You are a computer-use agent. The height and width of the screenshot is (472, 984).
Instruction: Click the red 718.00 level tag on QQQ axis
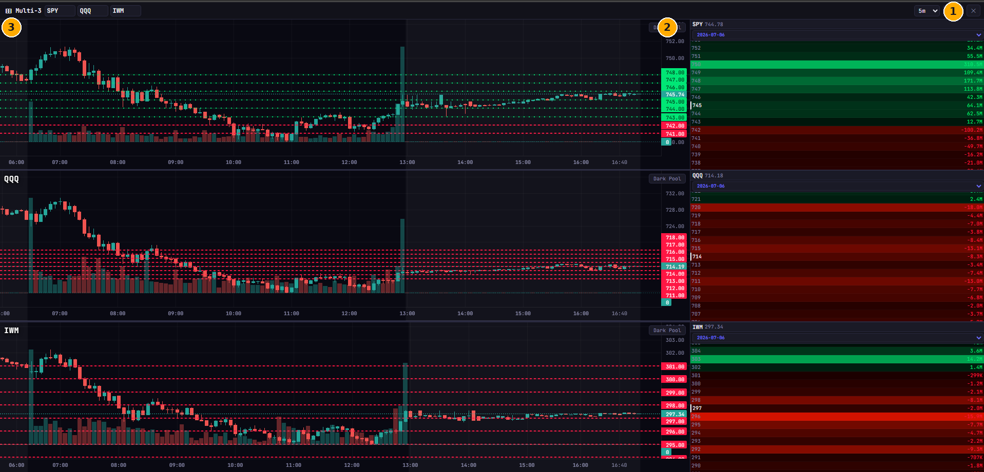coord(674,237)
